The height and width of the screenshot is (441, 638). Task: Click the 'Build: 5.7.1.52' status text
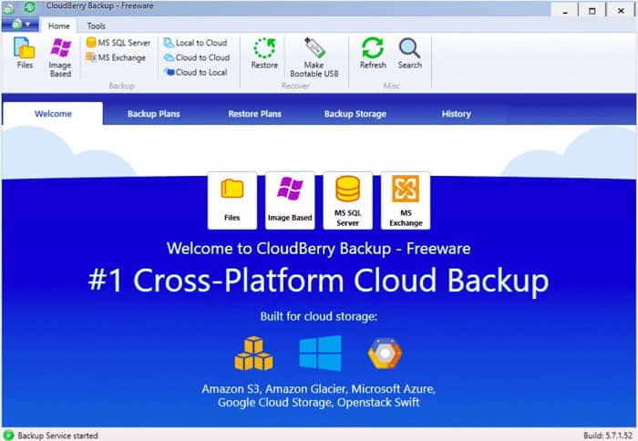608,436
